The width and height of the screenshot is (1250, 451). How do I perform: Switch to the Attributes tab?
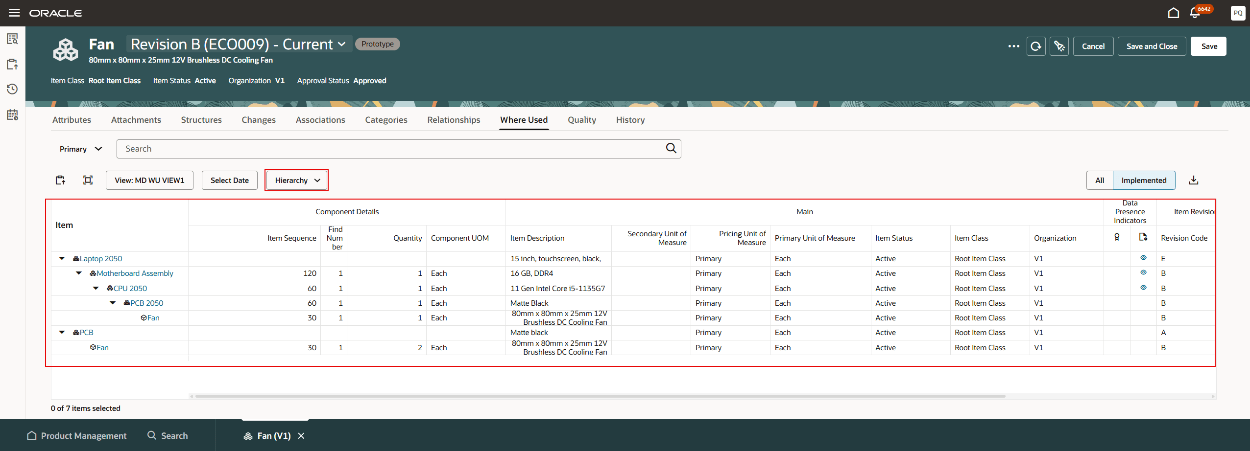point(72,120)
